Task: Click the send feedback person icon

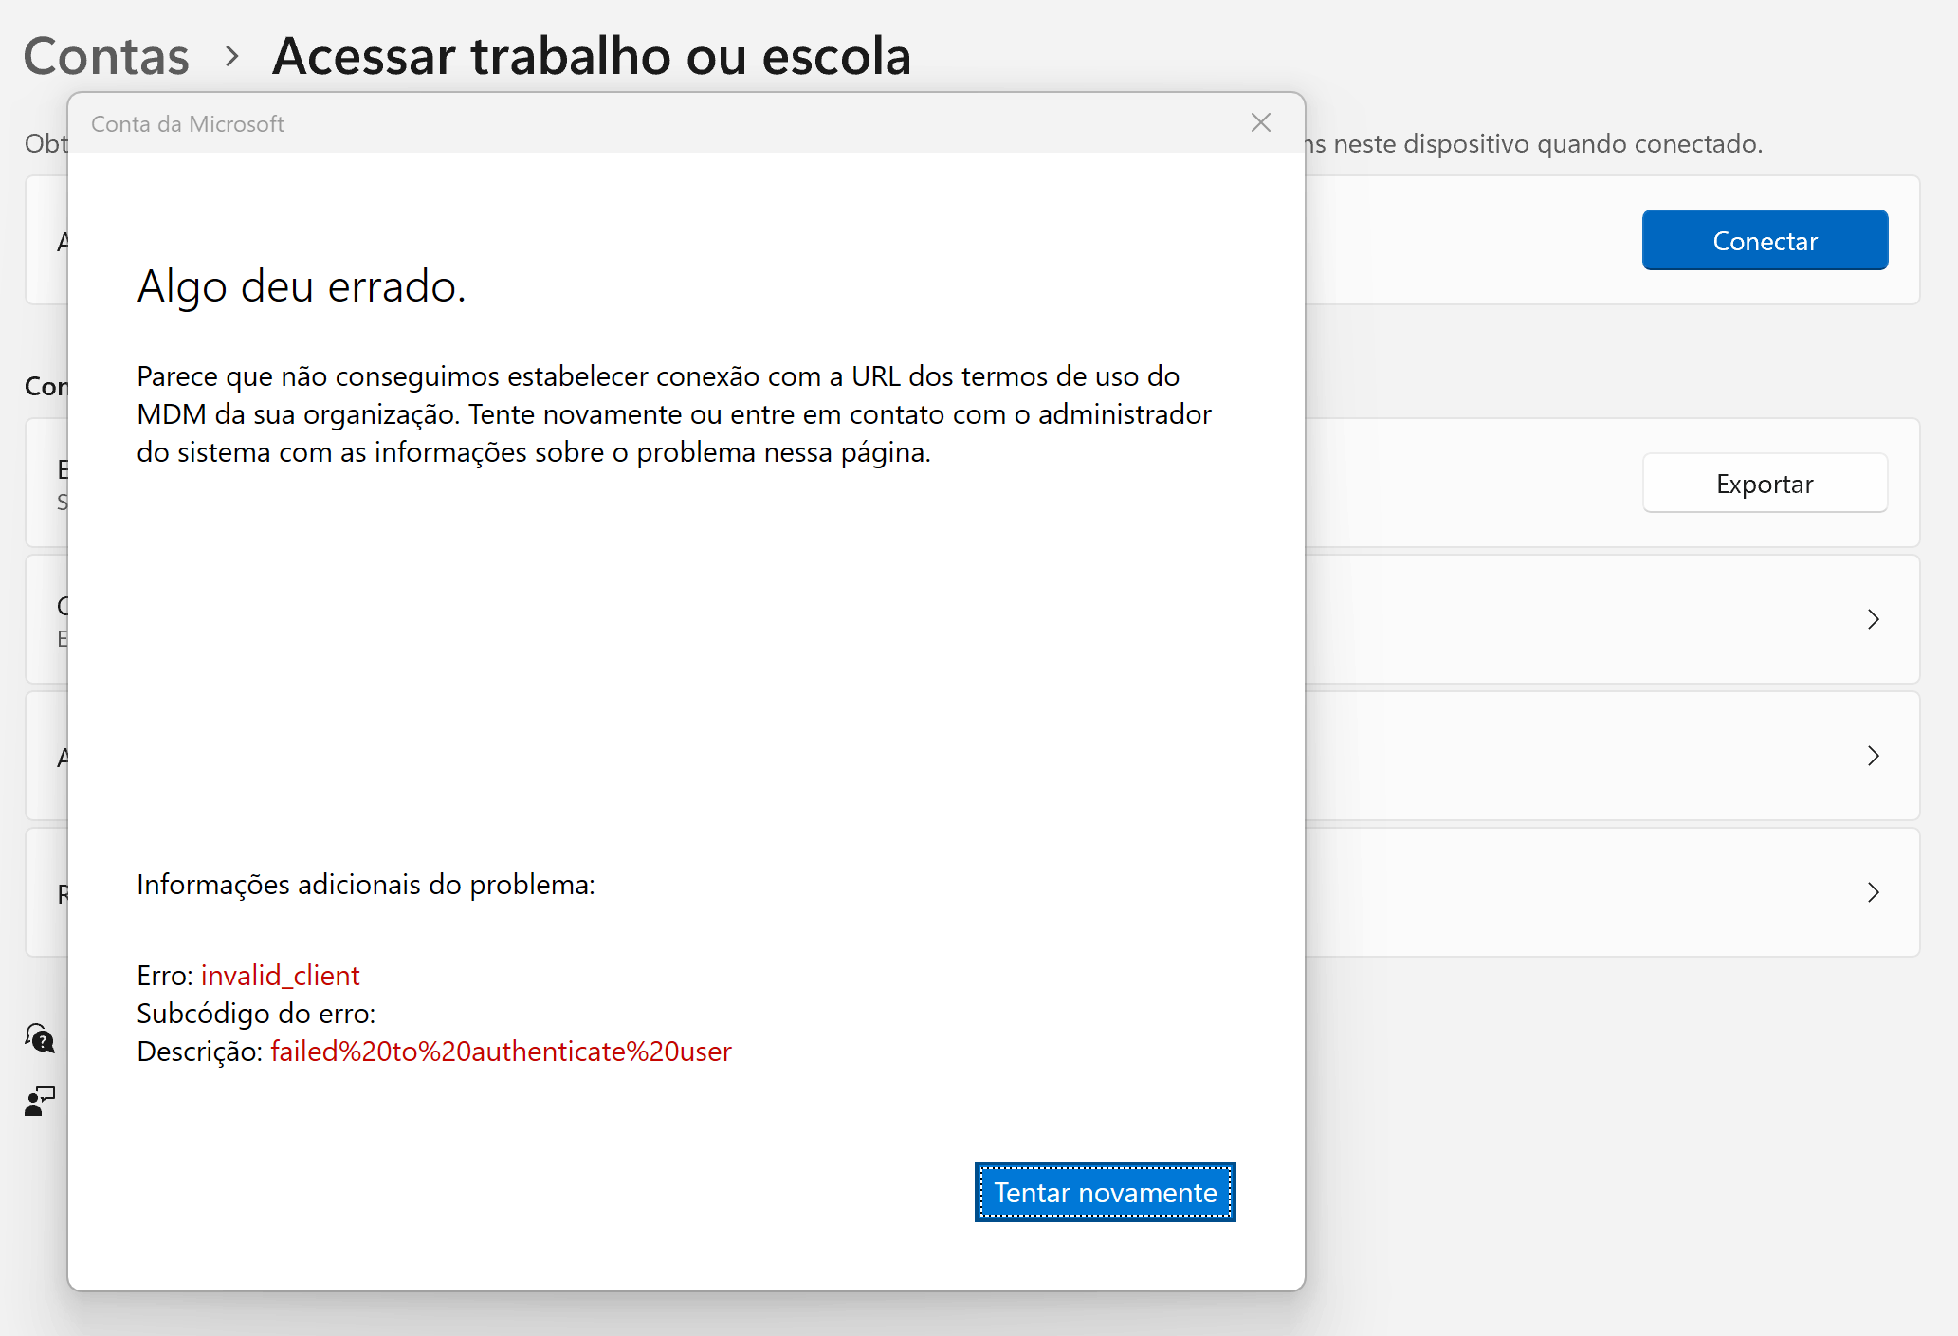Action: coord(40,1101)
